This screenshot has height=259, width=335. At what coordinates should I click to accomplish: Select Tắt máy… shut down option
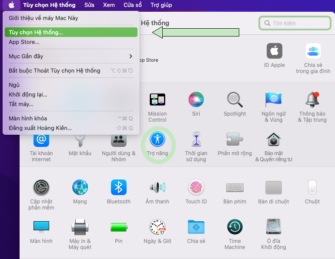pos(71,104)
